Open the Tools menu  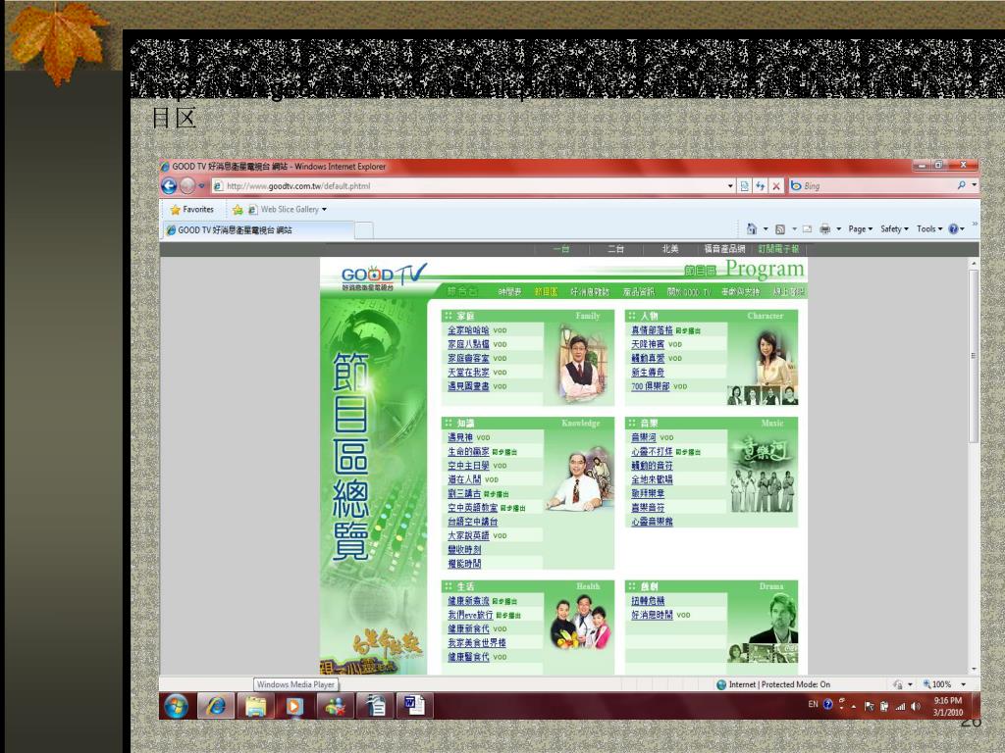929,228
